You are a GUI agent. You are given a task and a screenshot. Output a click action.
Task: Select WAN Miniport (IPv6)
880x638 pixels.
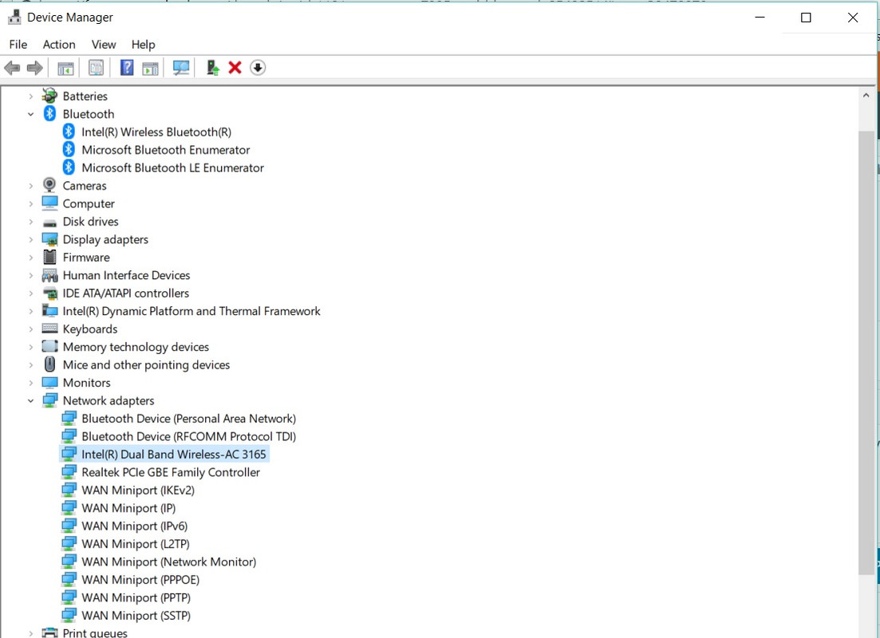(135, 526)
